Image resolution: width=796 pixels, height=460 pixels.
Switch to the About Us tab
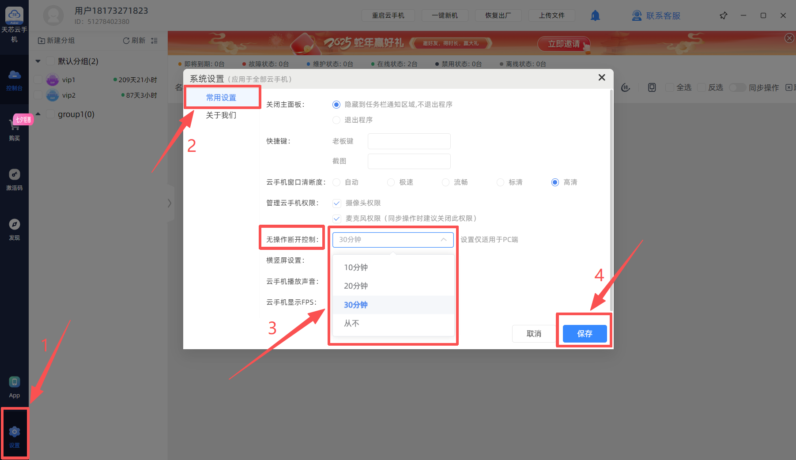(x=221, y=115)
